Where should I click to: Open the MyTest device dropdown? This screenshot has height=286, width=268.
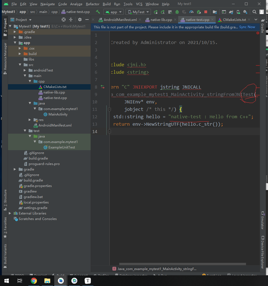[x=138, y=12]
